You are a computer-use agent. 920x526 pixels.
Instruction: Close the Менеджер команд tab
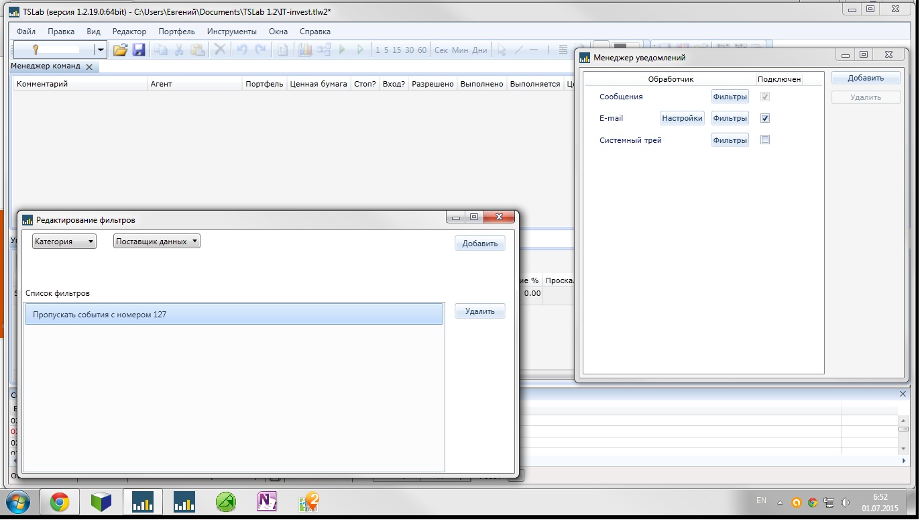point(89,67)
